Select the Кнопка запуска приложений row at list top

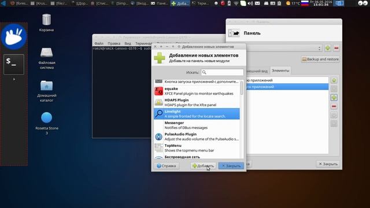click(x=197, y=82)
